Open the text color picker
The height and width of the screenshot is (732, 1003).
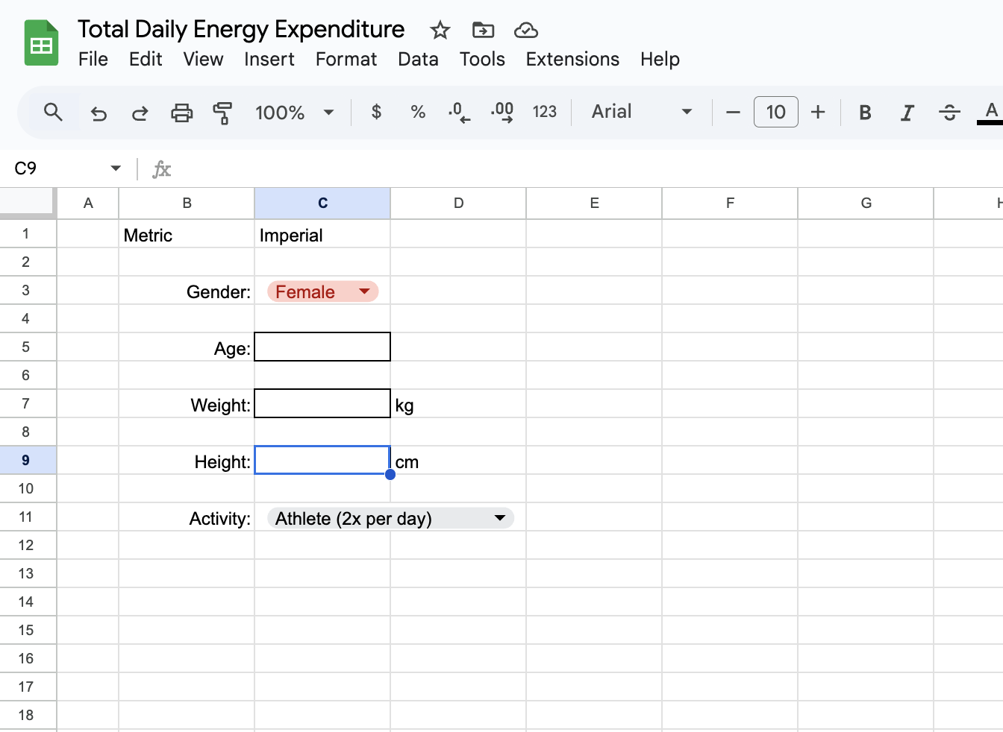(x=990, y=113)
